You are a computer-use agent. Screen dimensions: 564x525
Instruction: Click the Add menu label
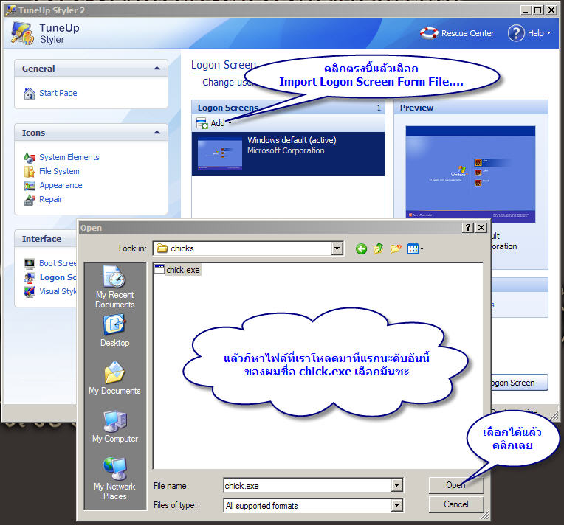click(218, 123)
